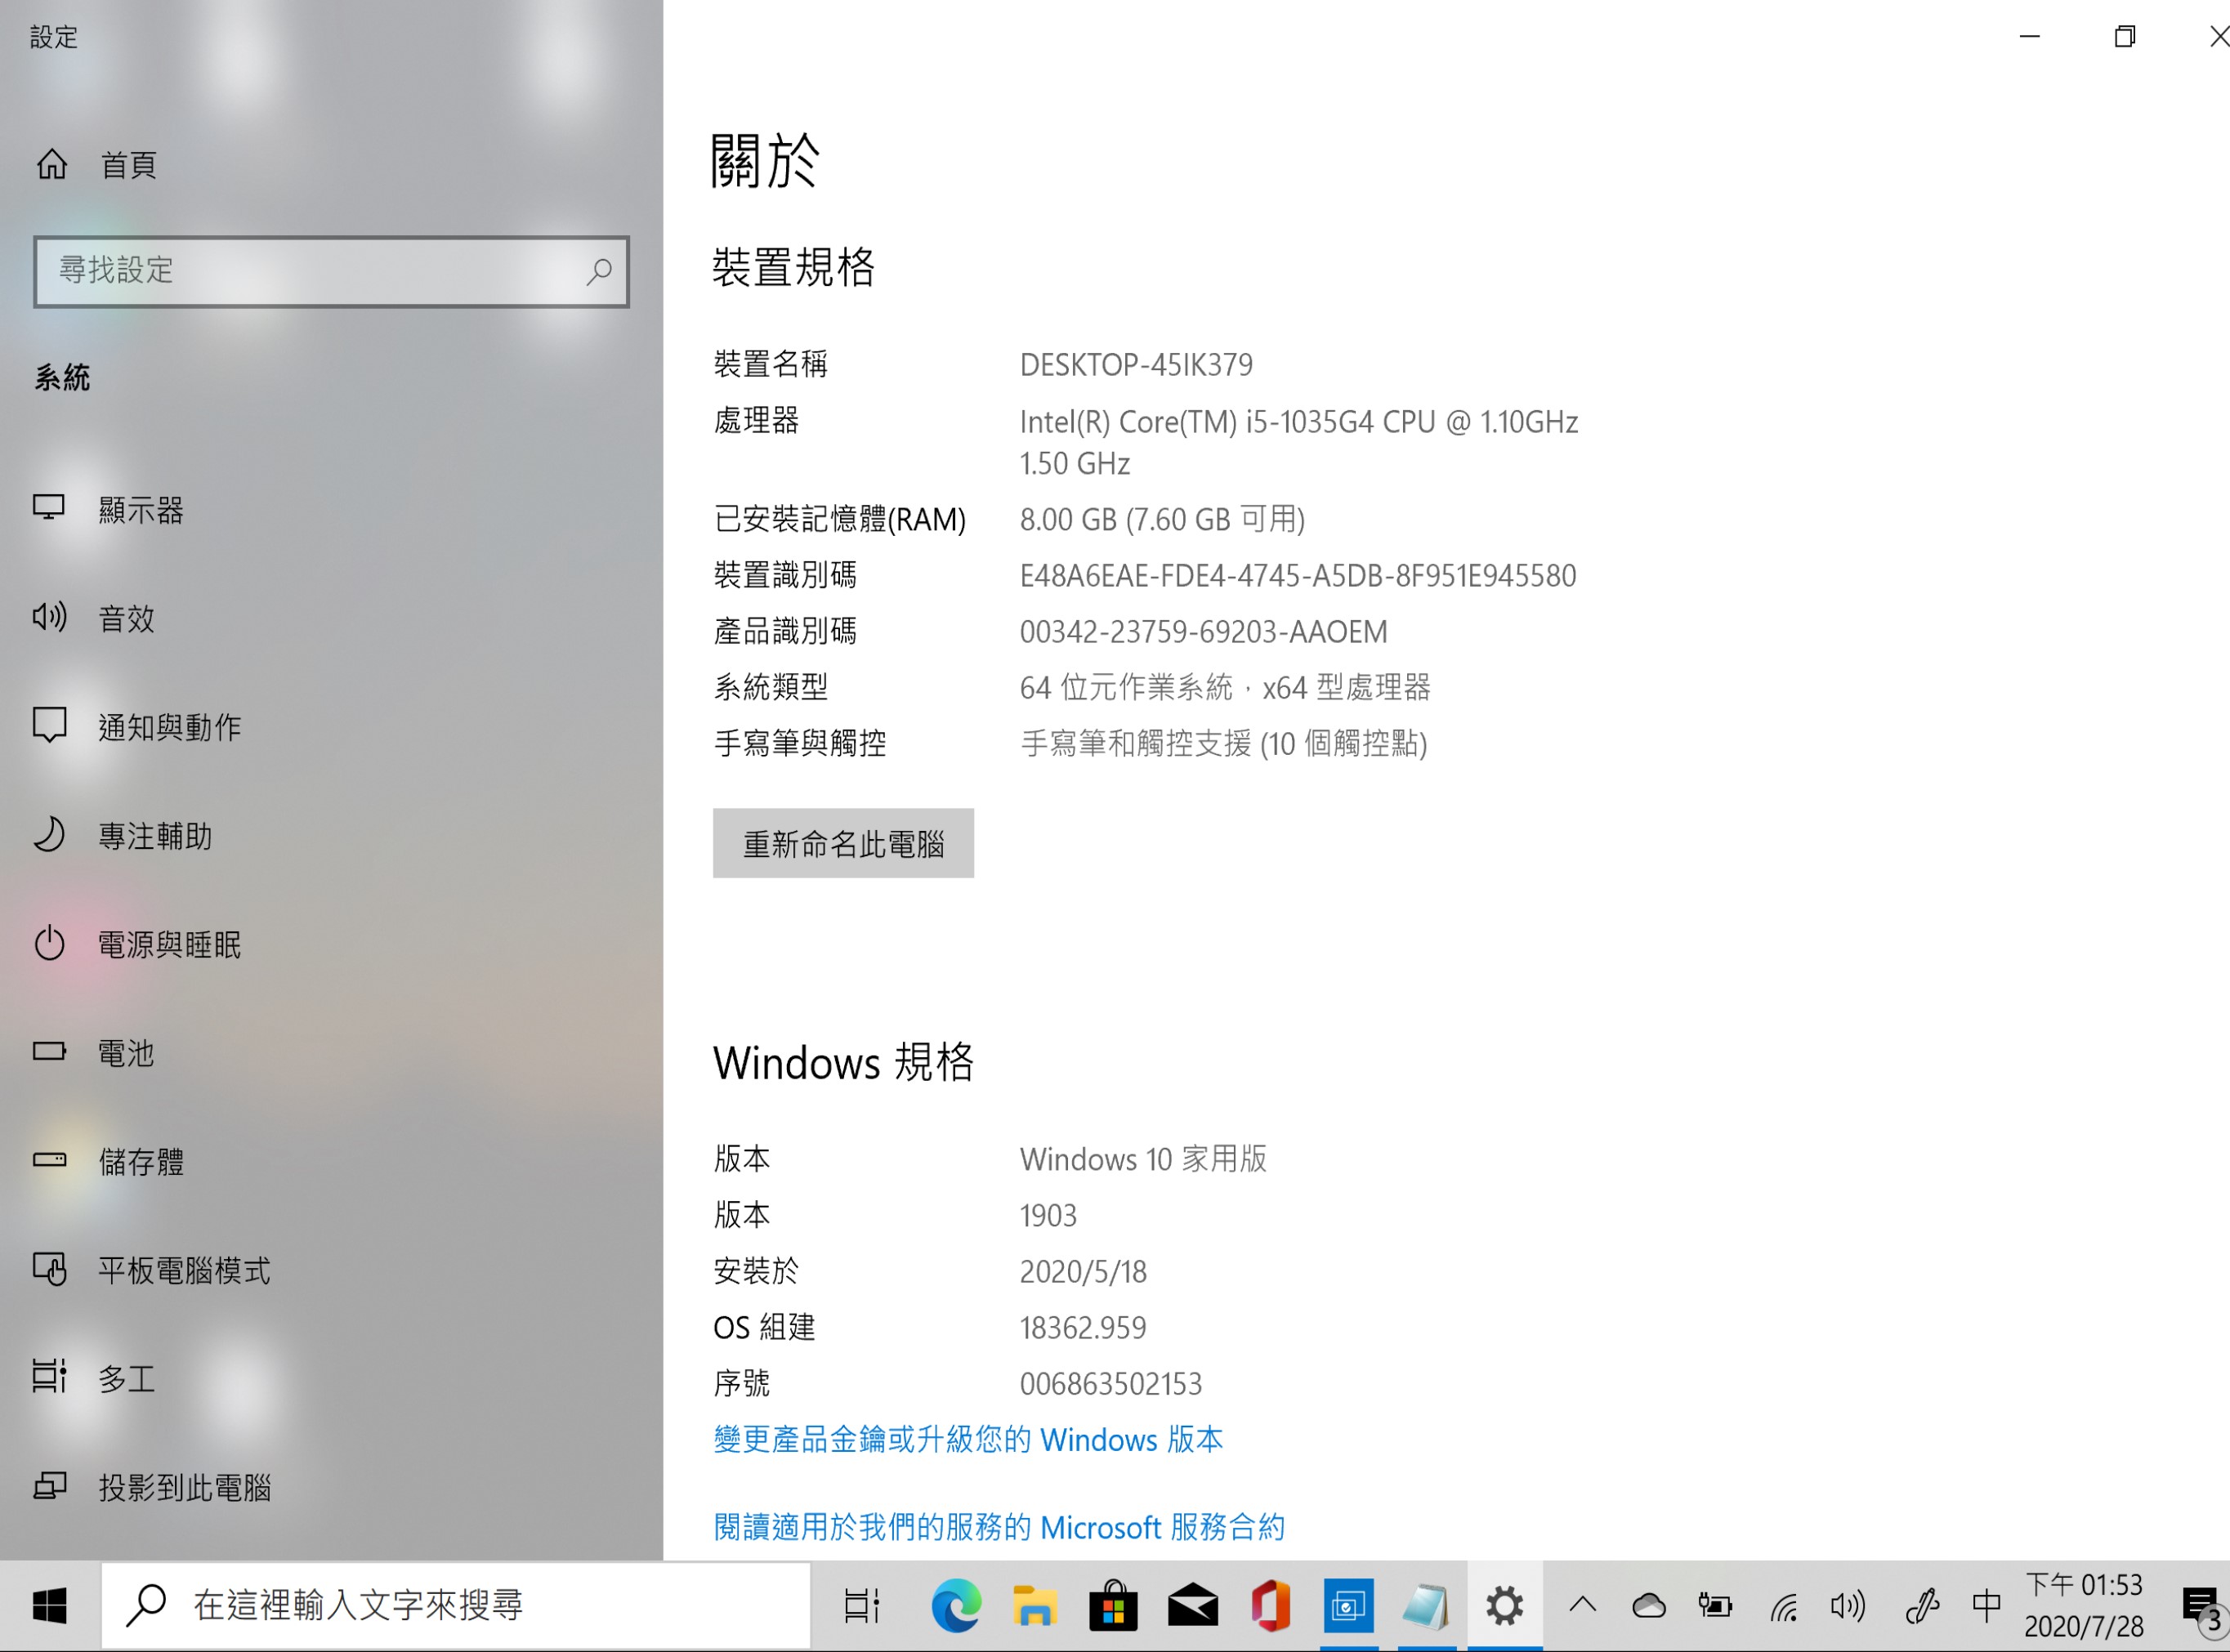The height and width of the screenshot is (1652, 2230).
Task: Restore down the Settings window
Action: point(2125,37)
